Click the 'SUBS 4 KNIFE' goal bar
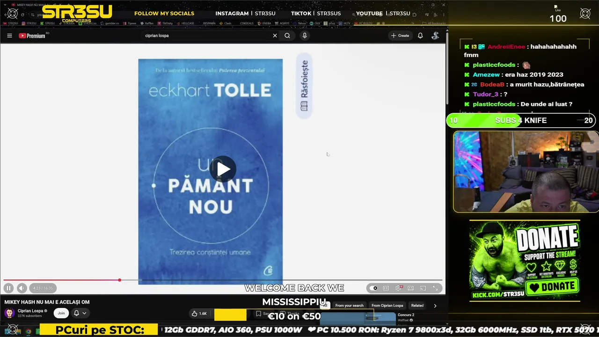 click(521, 120)
